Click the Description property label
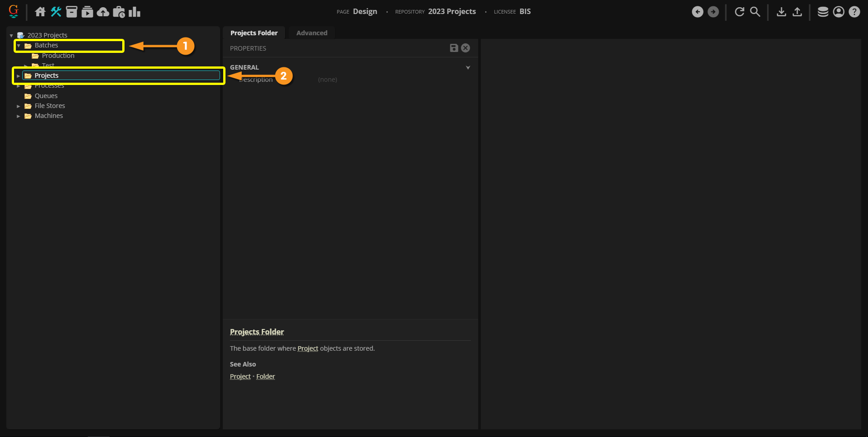This screenshot has height=437, width=868. click(256, 80)
